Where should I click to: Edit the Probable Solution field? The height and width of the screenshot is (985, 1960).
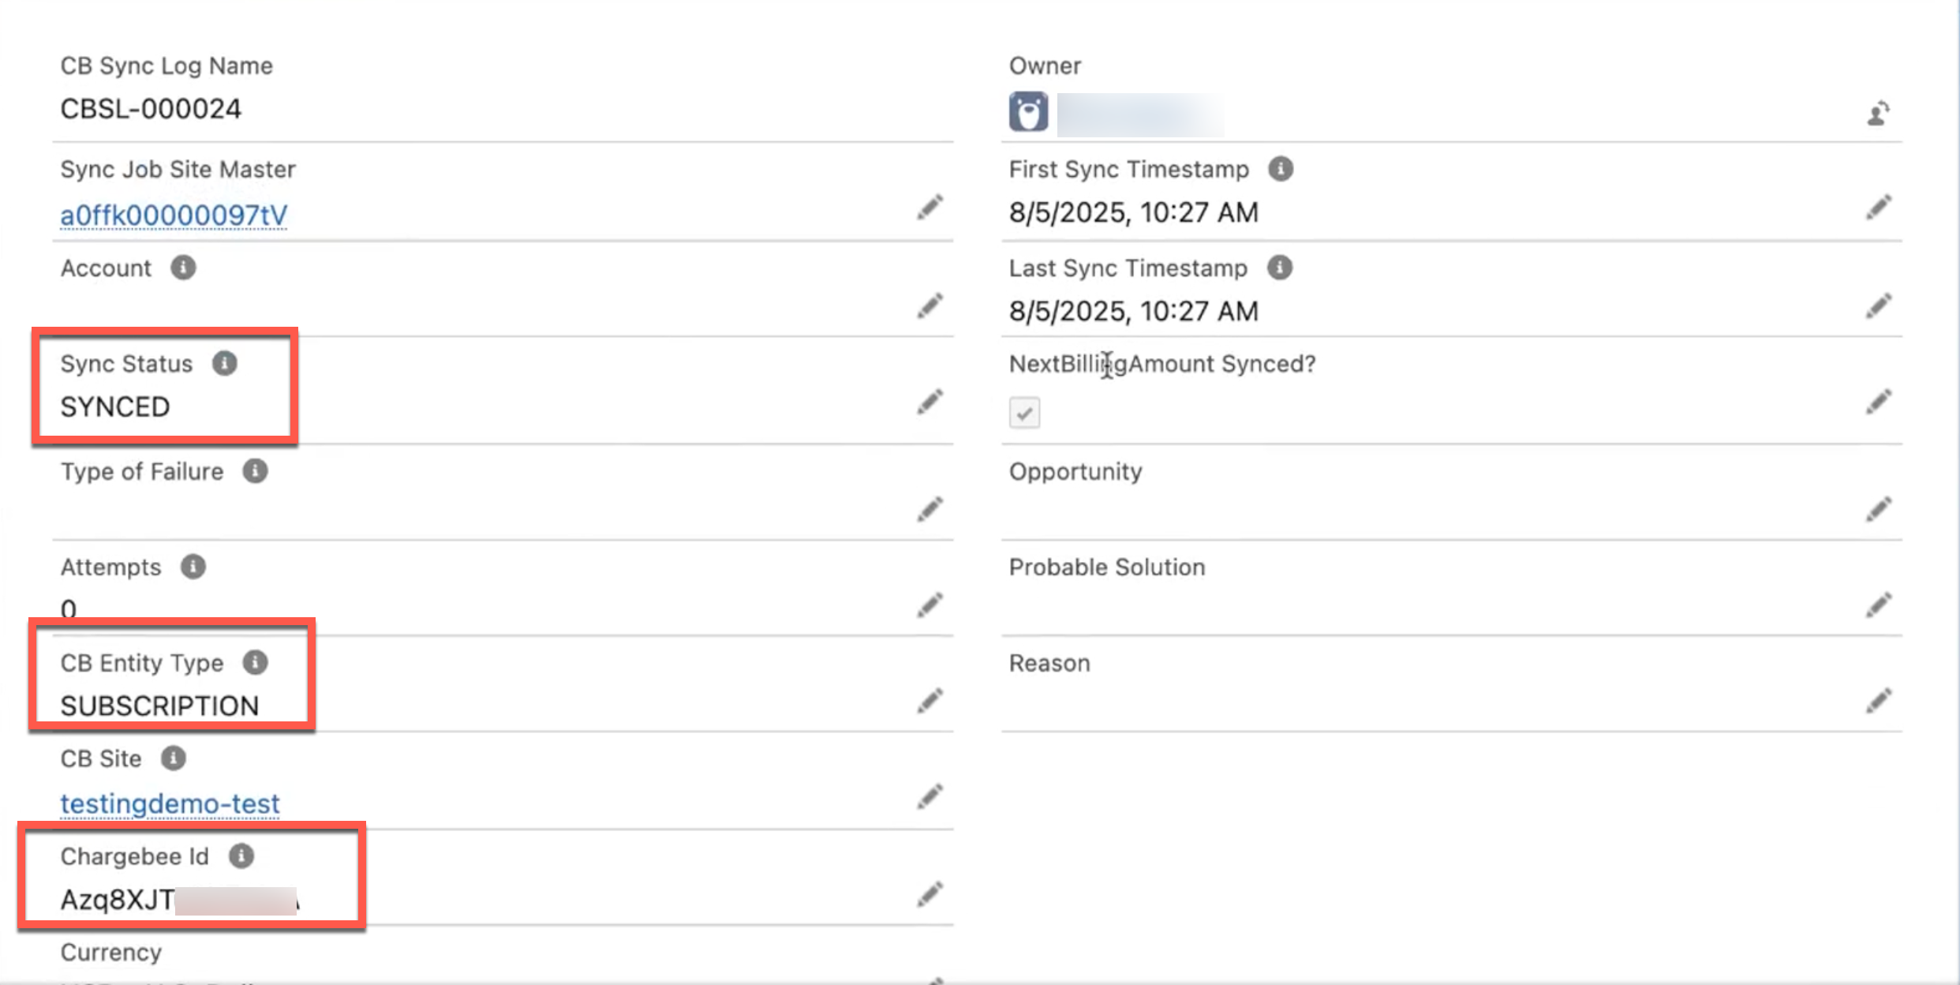click(1878, 605)
